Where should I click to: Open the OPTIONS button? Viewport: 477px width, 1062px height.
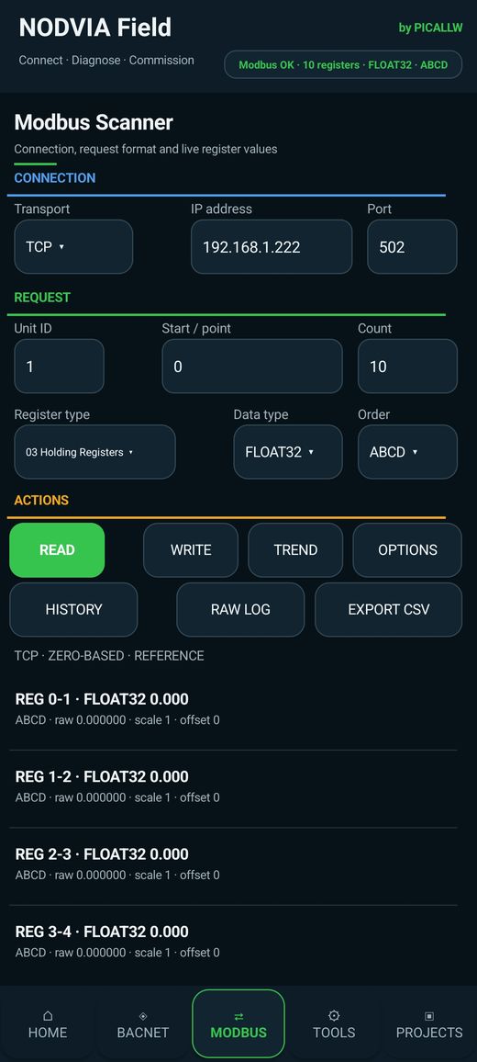tap(407, 550)
